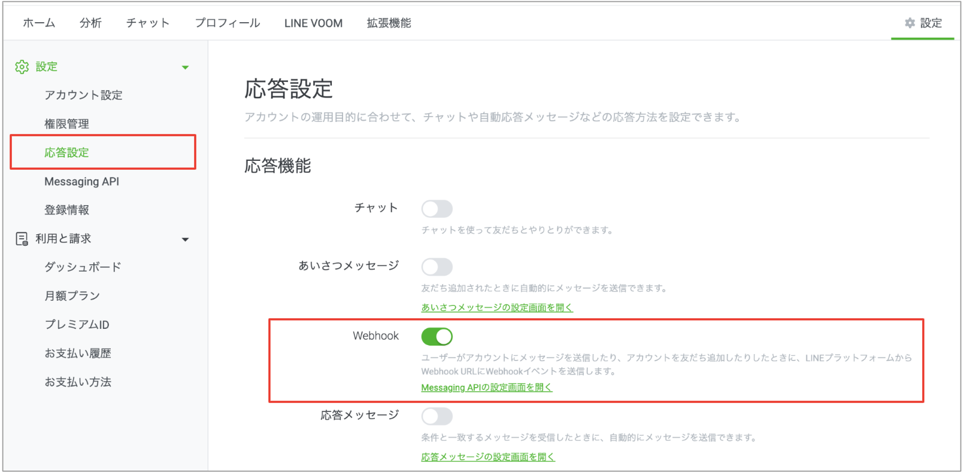Select the LINE VOOM tab

[x=313, y=23]
